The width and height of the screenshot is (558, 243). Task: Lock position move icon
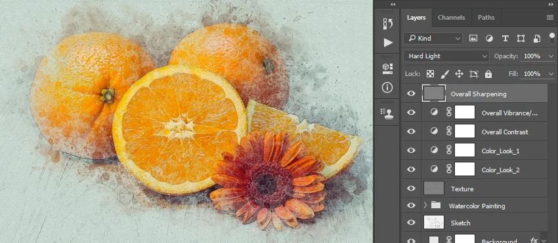click(459, 74)
